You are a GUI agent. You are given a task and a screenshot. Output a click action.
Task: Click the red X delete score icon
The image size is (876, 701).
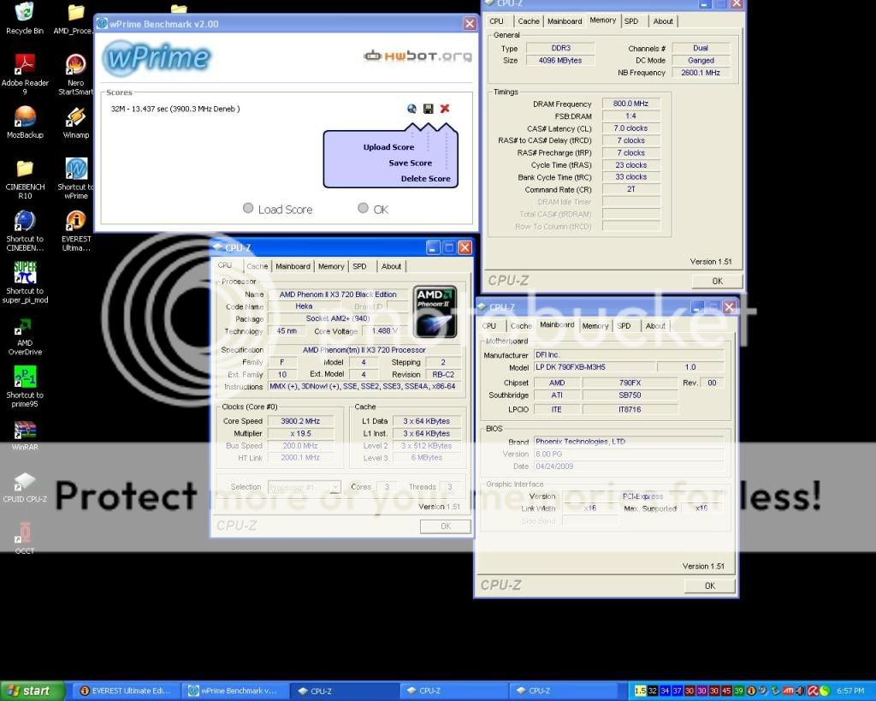tap(445, 109)
